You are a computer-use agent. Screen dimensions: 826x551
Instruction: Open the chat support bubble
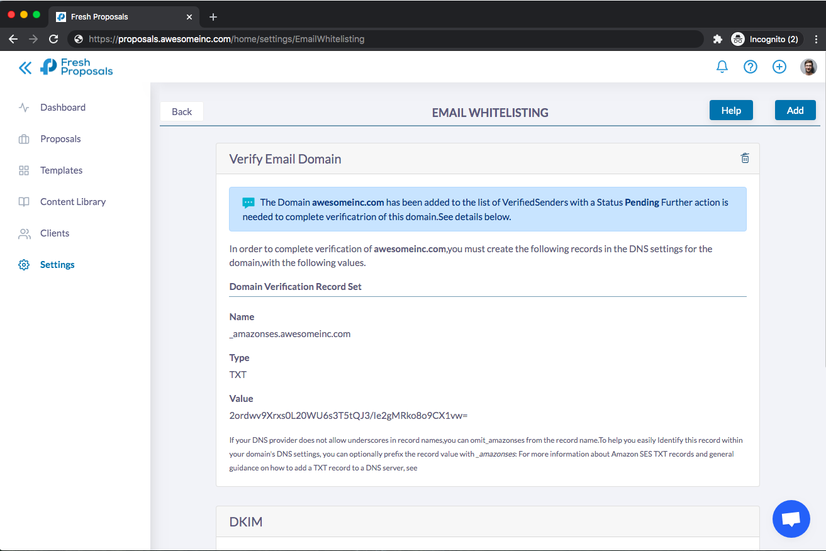791,519
